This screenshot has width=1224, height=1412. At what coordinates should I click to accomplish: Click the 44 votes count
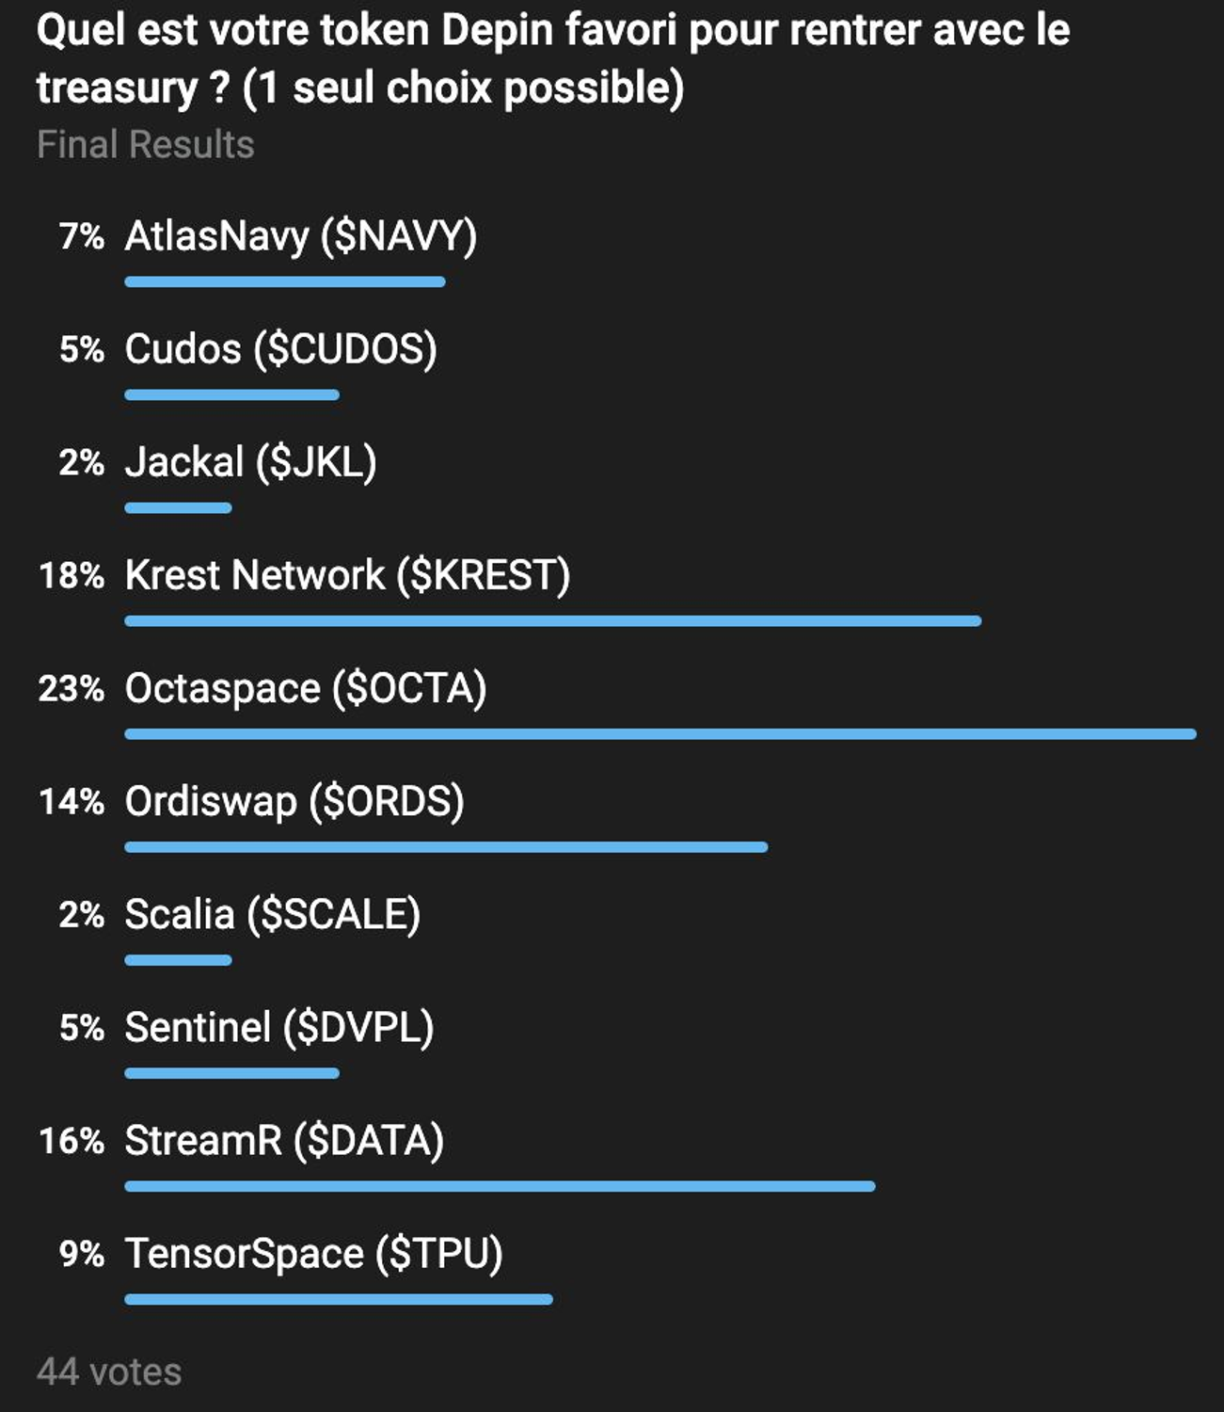click(109, 1372)
